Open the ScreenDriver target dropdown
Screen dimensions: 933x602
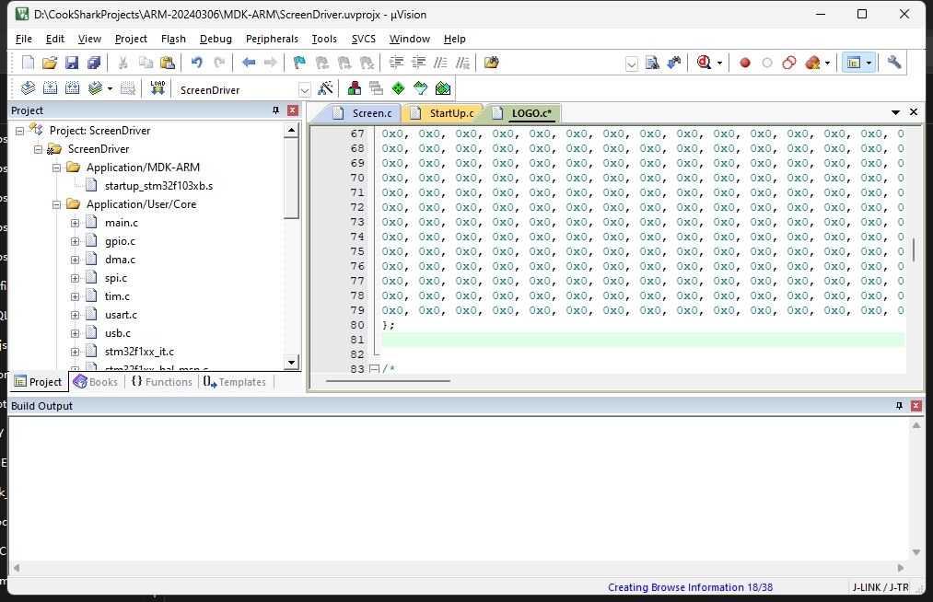tap(304, 89)
